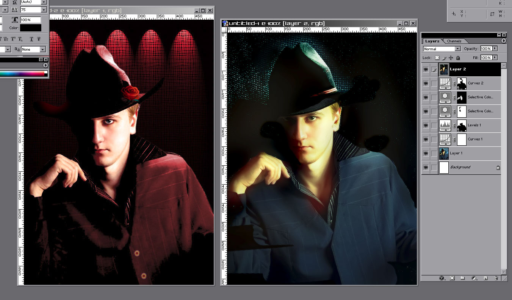512x300 pixels.
Task: Open the blend mode Normal dropdown
Action: click(x=442, y=49)
